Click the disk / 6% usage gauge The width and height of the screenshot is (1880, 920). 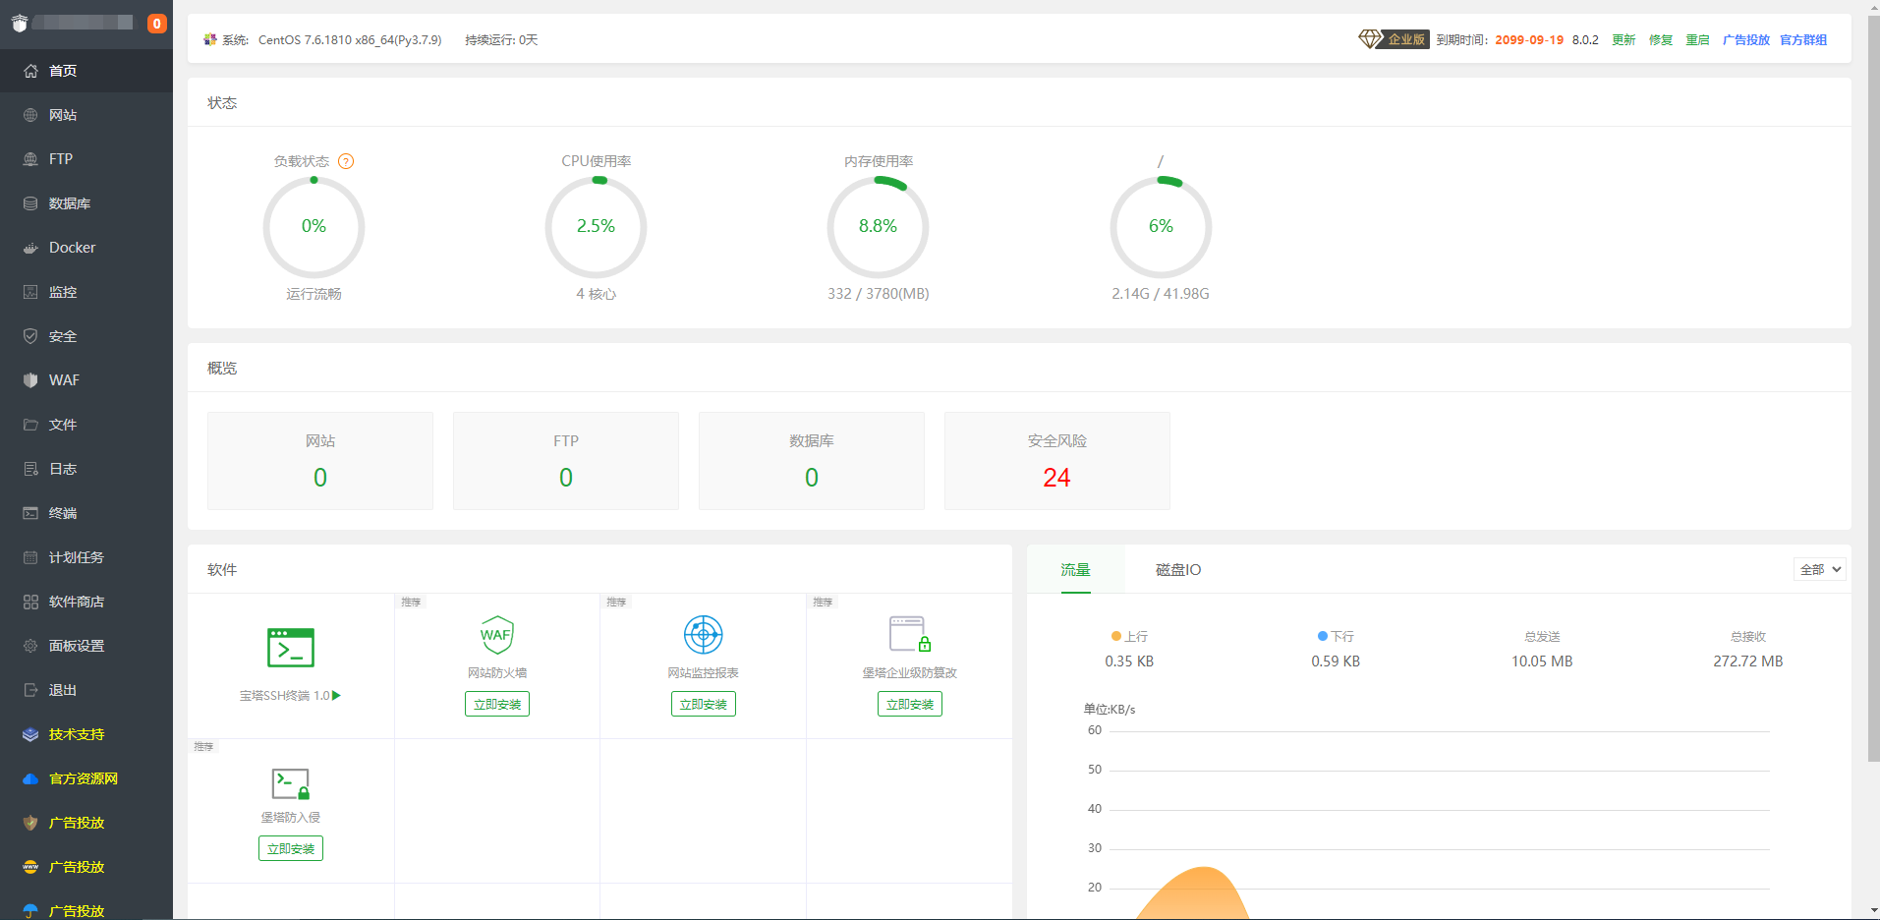pyautogui.click(x=1161, y=227)
